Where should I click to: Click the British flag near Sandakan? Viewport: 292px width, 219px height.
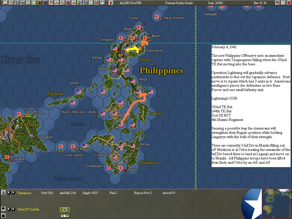(x=31, y=135)
